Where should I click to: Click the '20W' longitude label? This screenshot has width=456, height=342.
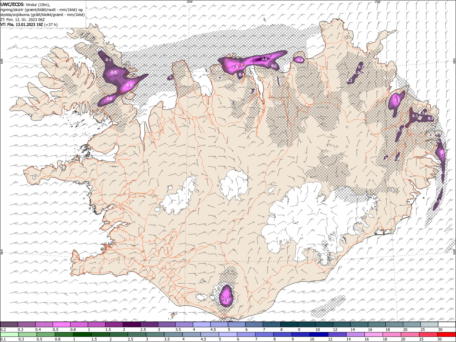click(190, 1)
